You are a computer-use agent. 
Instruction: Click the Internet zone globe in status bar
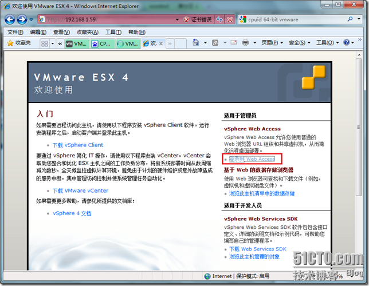(x=207, y=276)
